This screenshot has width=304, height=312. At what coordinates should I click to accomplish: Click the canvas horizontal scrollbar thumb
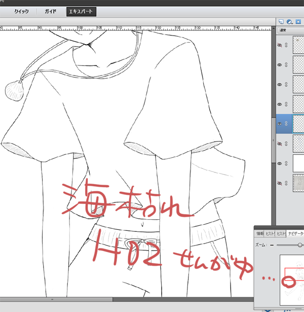pyautogui.click(x=56, y=299)
